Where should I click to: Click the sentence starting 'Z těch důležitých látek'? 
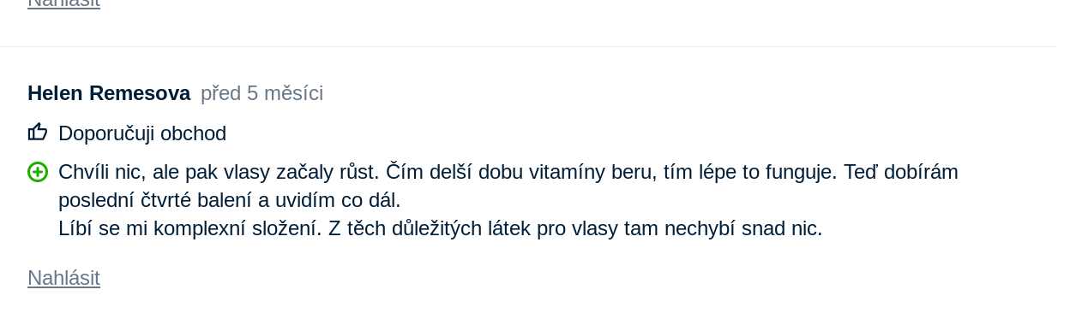pos(575,228)
